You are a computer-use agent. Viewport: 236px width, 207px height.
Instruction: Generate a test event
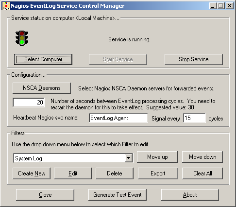(118, 195)
